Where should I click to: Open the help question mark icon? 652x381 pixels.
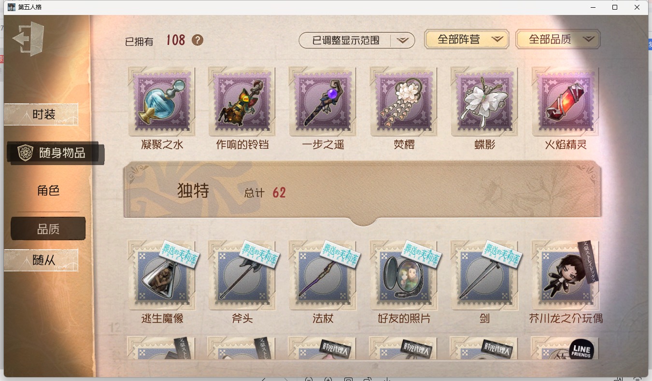(x=198, y=40)
